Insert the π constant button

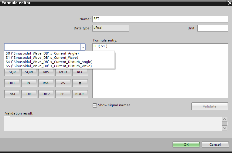pos(80,83)
